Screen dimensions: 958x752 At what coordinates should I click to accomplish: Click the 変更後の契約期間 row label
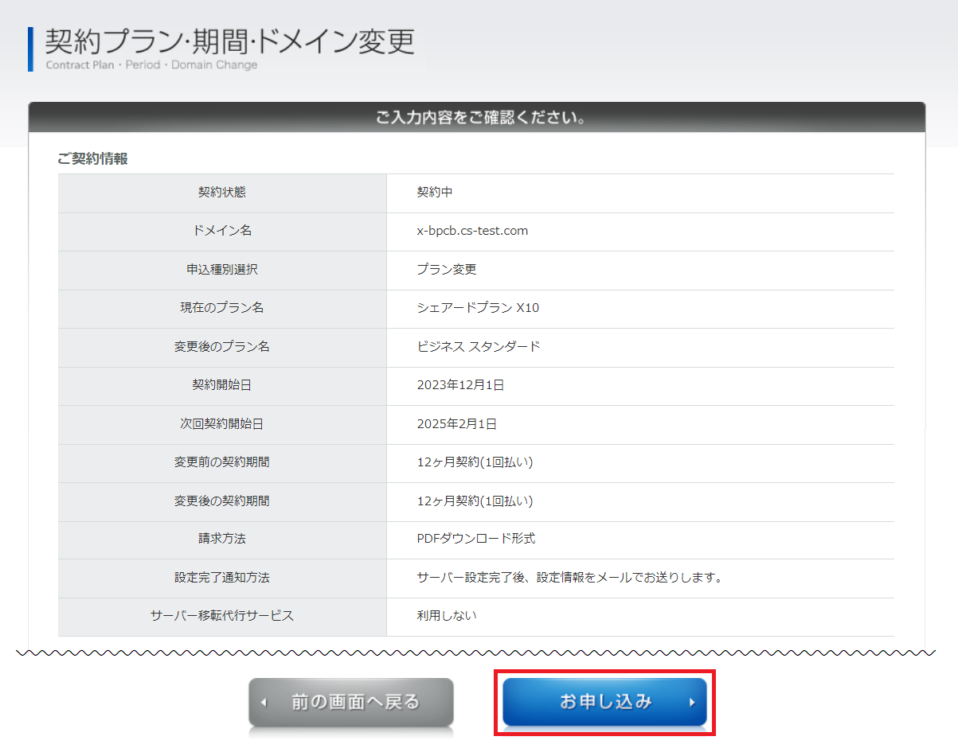(222, 501)
